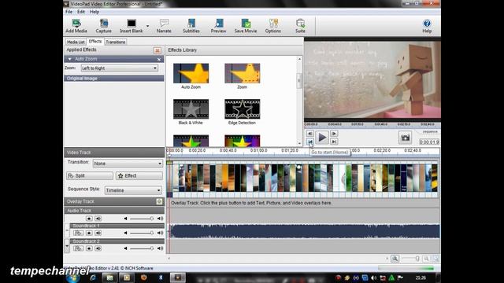Click the Add Media toolbar icon

76,26
